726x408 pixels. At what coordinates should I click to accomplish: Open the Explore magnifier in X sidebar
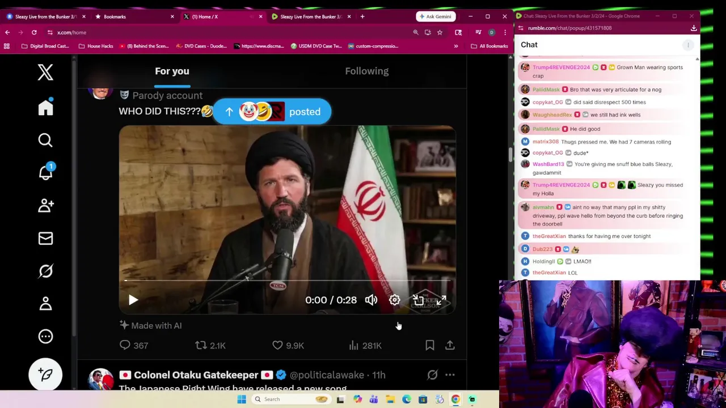pyautogui.click(x=45, y=140)
